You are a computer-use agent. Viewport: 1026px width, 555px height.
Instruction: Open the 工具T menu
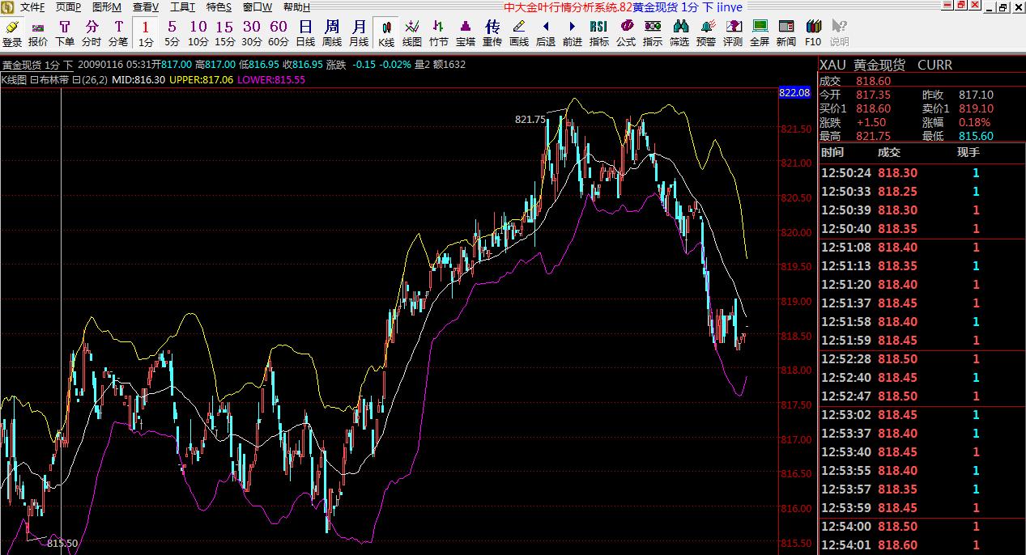tap(182, 7)
